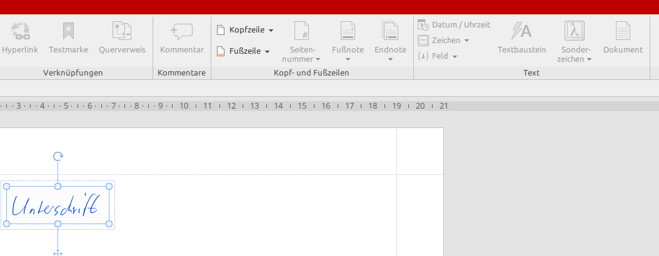The width and height of the screenshot is (659, 256).
Task: Expand the Seitennummer dropdown arrow
Action: tap(318, 59)
